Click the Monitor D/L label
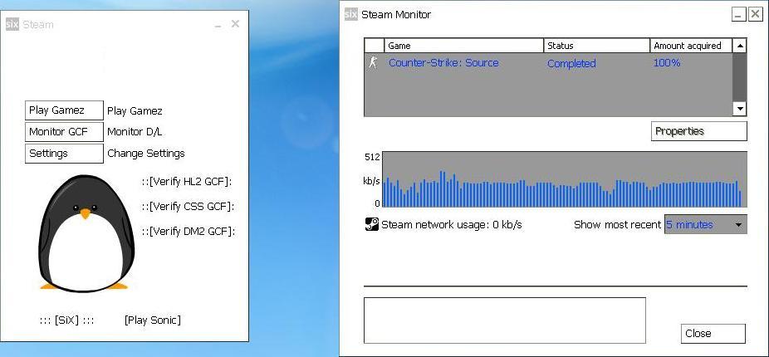This screenshot has width=769, height=357. click(135, 132)
